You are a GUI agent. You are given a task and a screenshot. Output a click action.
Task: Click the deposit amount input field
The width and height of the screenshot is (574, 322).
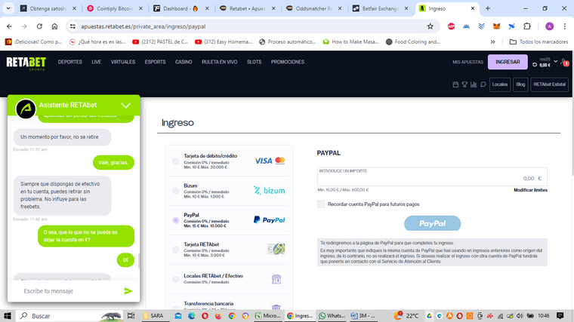click(432, 177)
